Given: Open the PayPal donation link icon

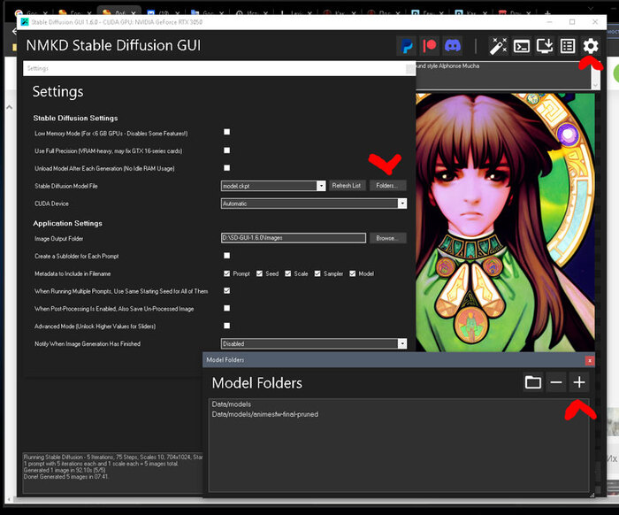Looking at the screenshot, I should [407, 45].
